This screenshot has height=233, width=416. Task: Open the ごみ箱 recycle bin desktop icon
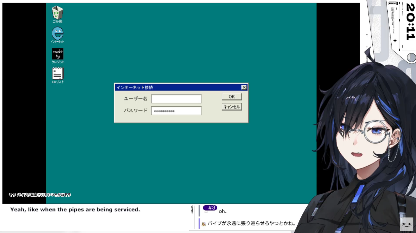point(57,14)
